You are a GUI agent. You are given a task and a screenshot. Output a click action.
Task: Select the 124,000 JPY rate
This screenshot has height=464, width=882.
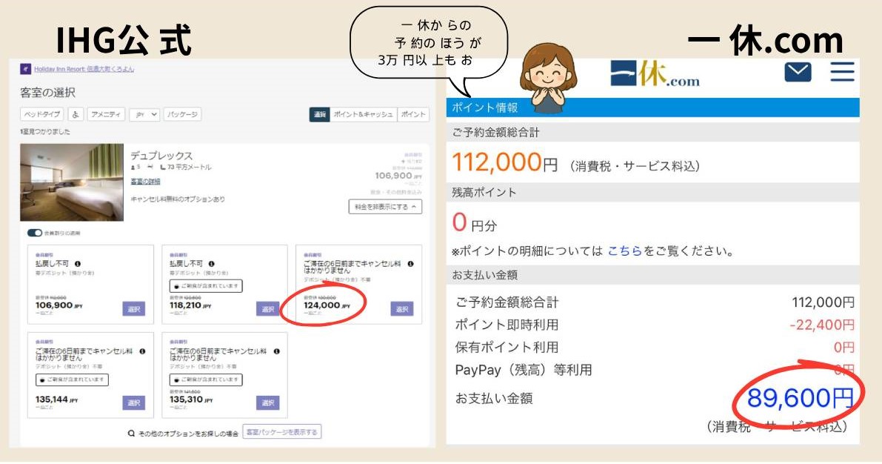[401, 309]
